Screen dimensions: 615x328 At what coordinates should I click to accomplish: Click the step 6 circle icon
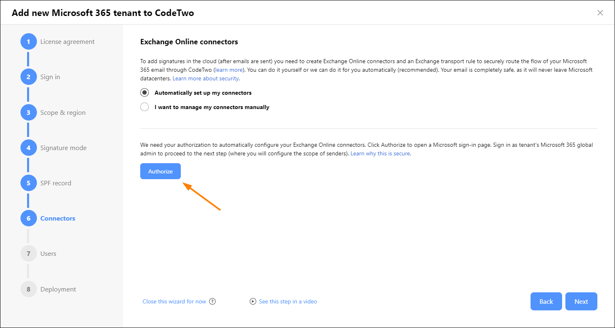tap(28, 218)
